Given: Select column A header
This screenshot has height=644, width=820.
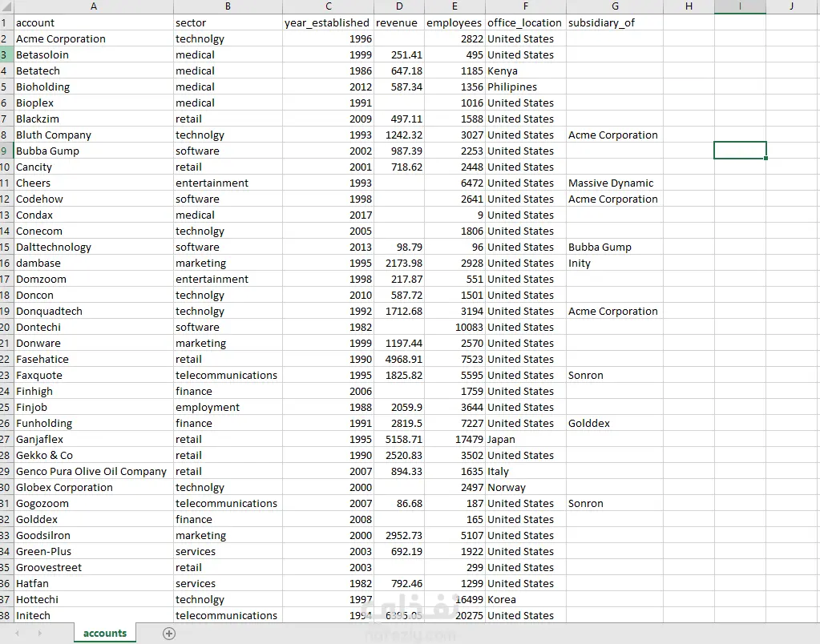Looking at the screenshot, I should [94, 6].
